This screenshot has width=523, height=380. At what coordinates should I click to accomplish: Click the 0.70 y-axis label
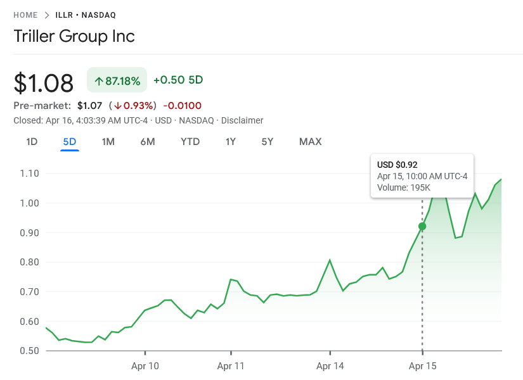click(29, 292)
